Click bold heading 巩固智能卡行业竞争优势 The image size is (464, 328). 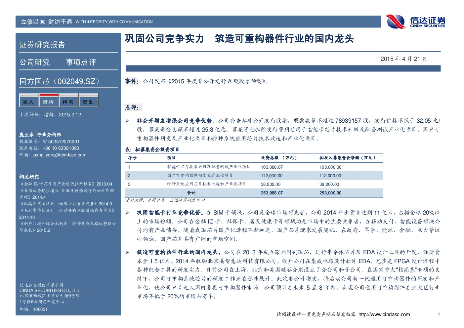(169, 213)
